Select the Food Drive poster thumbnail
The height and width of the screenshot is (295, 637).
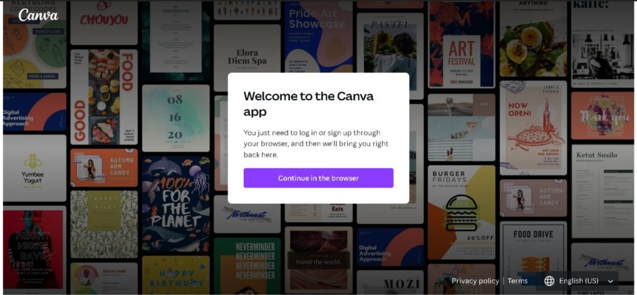pyautogui.click(x=533, y=257)
